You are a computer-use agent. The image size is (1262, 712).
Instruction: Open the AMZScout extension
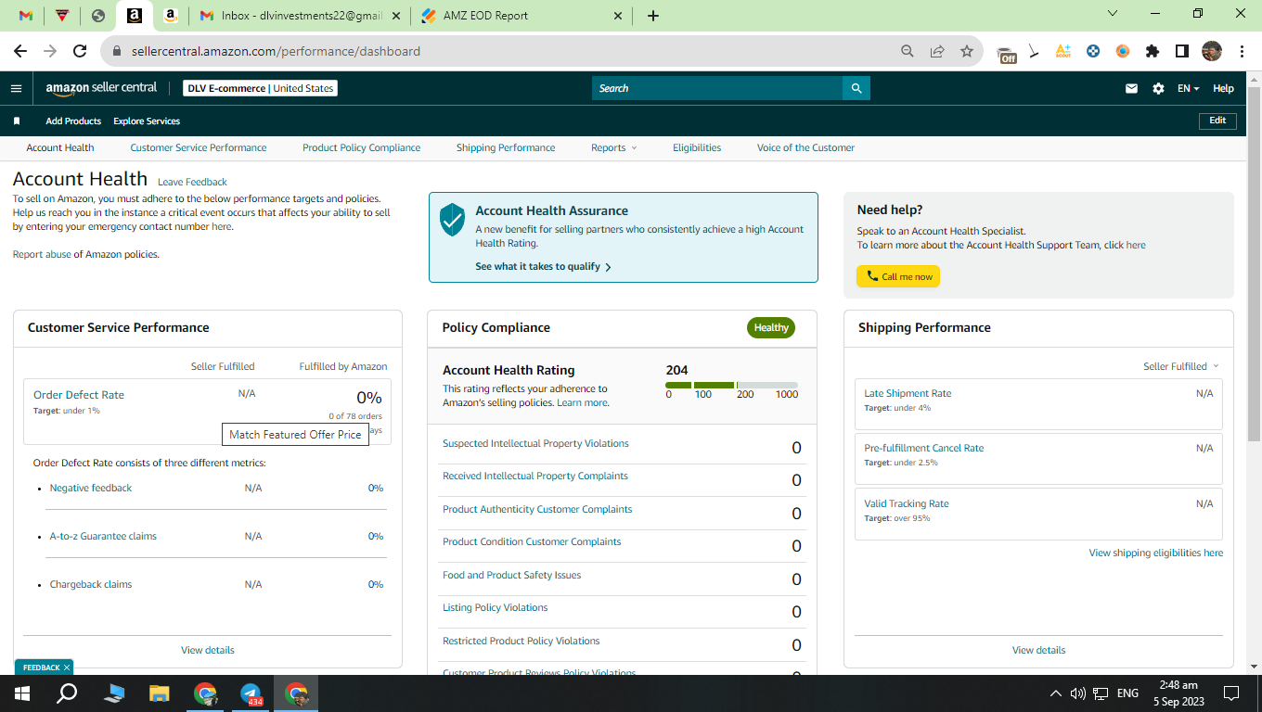[x=1063, y=51]
